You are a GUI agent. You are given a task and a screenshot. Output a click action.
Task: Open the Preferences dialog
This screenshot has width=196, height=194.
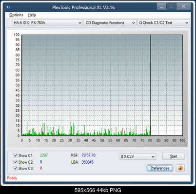[x=160, y=168]
